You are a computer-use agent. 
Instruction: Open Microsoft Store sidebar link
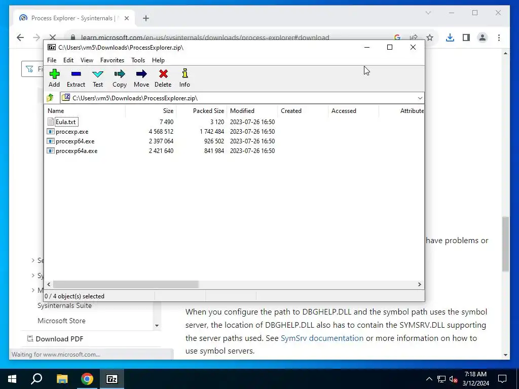[x=61, y=321]
